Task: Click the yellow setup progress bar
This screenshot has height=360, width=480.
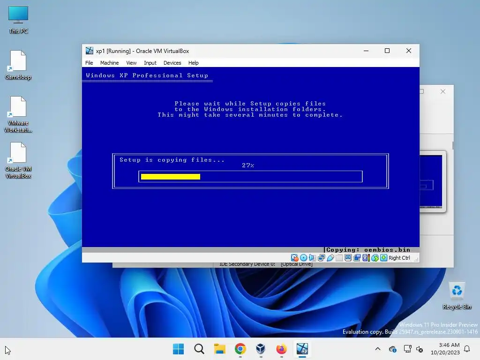Action: tap(171, 177)
